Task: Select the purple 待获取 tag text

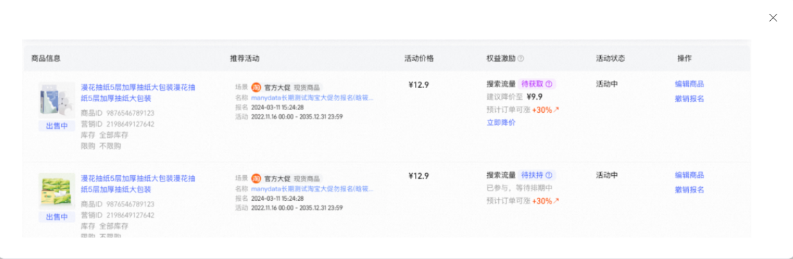Action: click(532, 84)
